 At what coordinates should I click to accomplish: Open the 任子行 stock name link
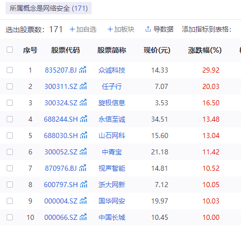point(112,86)
